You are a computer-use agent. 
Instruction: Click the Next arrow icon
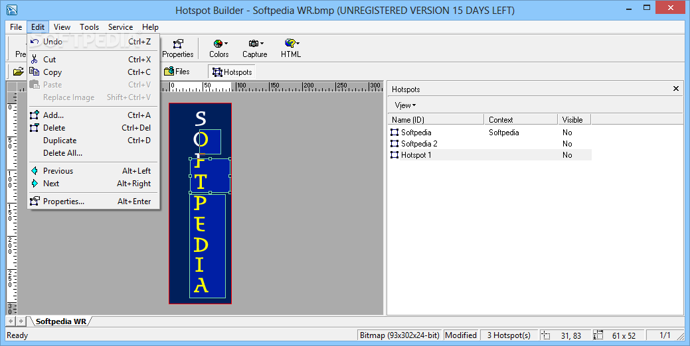pyautogui.click(x=35, y=184)
